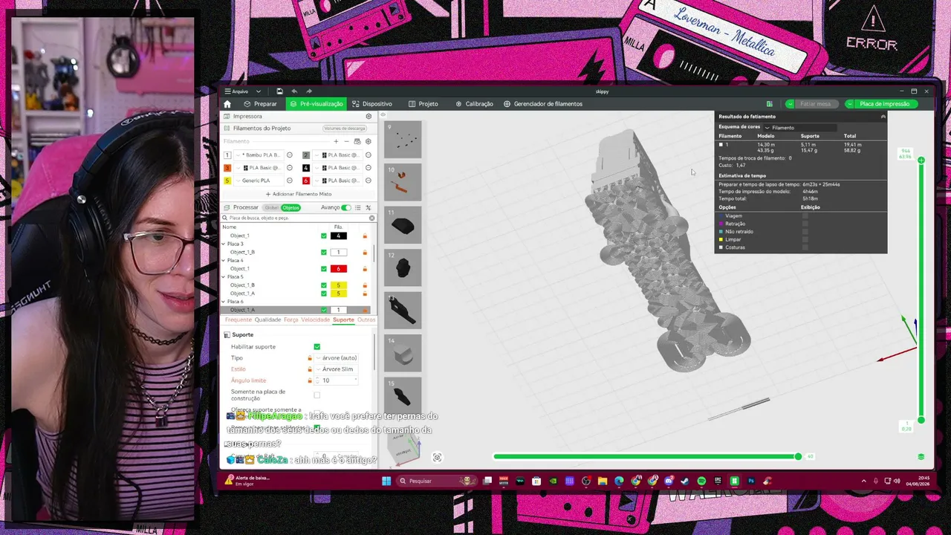Viewport: 951px width, 535px height.
Task: Open AMS sync icon in Filamento row
Action: (x=357, y=141)
